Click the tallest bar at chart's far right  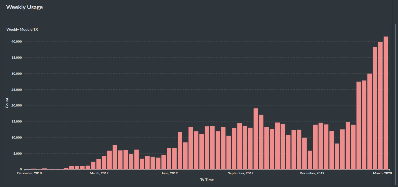(x=386, y=103)
